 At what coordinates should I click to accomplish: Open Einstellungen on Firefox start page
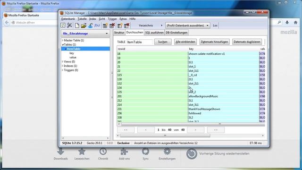(167, 154)
